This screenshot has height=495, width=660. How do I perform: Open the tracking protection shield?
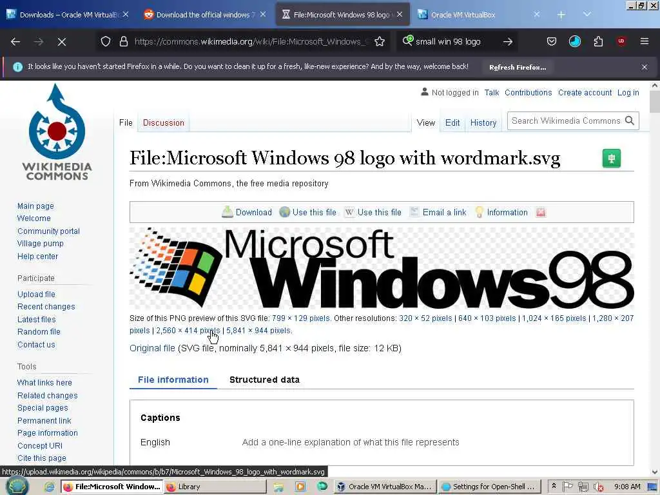point(106,41)
